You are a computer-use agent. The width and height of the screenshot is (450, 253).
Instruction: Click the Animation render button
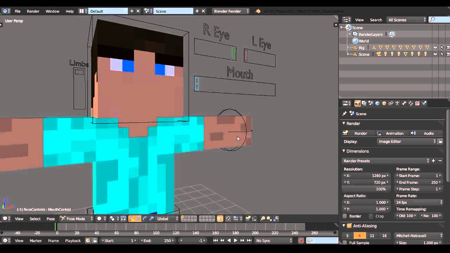(x=392, y=133)
